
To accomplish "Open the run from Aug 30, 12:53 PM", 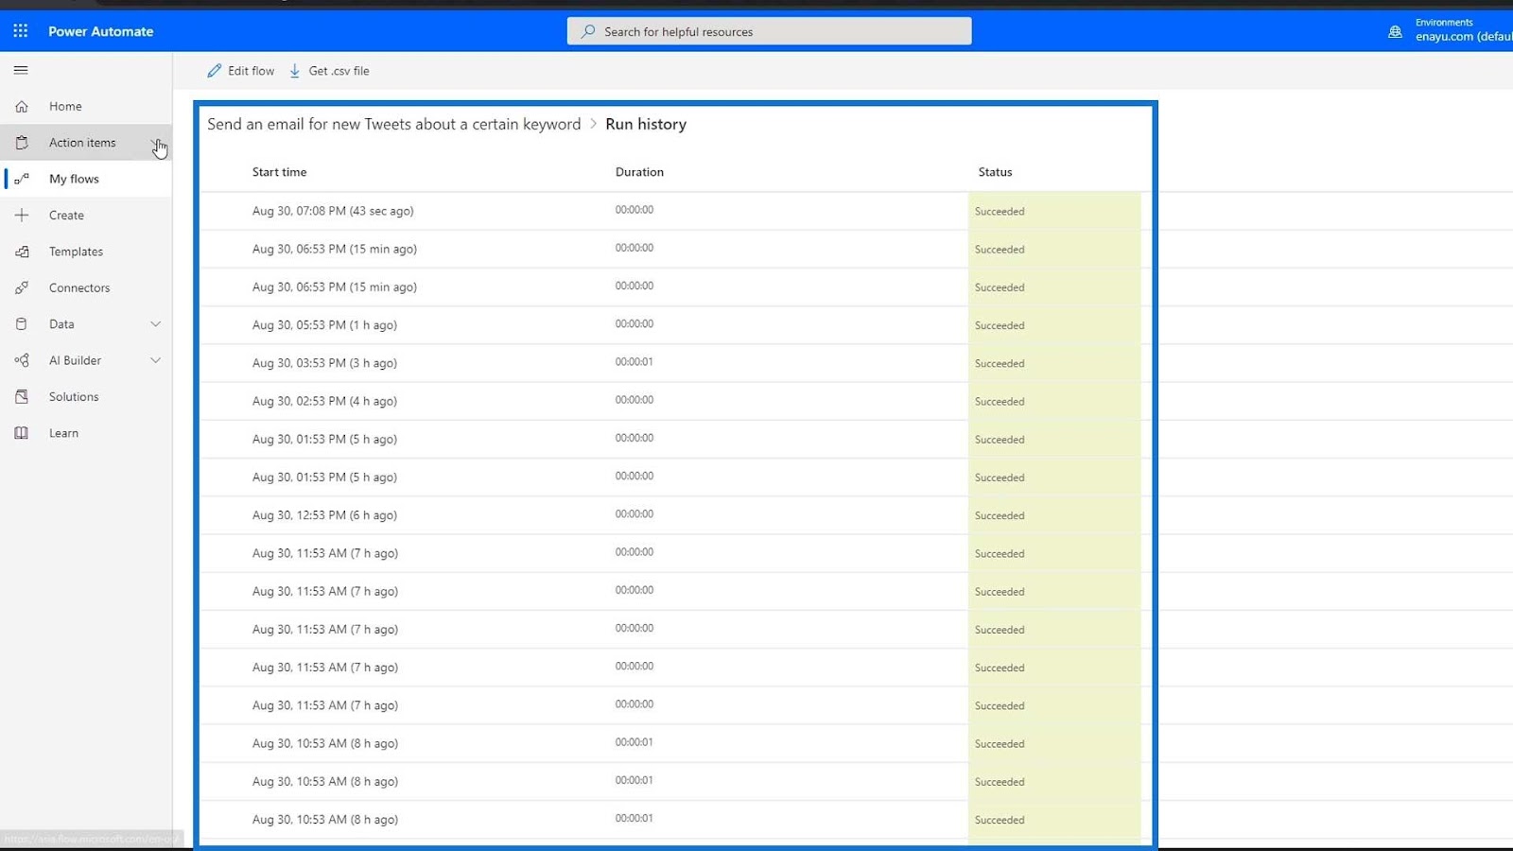I will (324, 515).
